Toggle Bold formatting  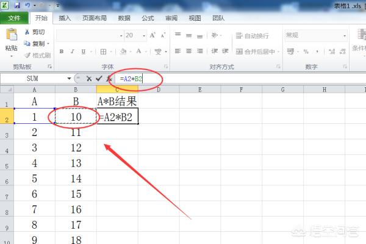(x=62, y=51)
